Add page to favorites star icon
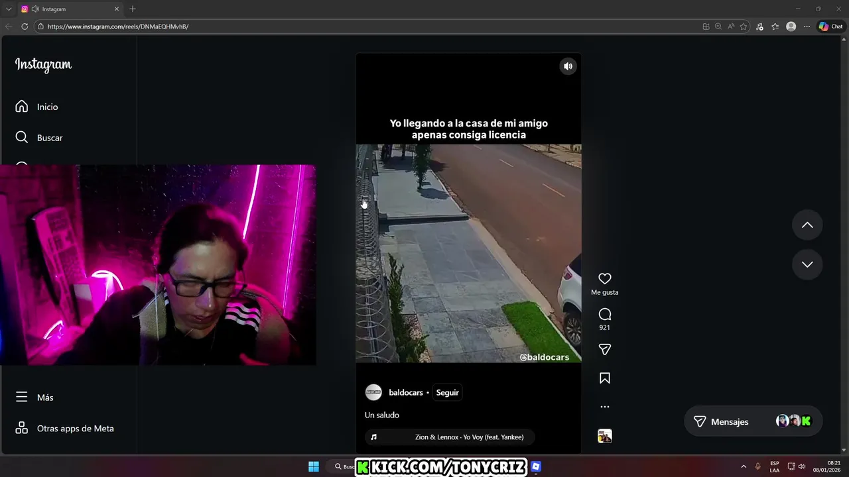Screen dimensions: 849x477 [x=744, y=26]
